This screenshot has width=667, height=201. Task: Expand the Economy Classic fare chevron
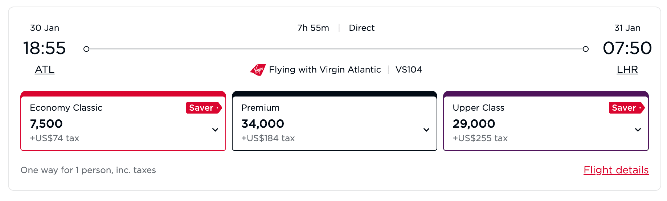[215, 130]
